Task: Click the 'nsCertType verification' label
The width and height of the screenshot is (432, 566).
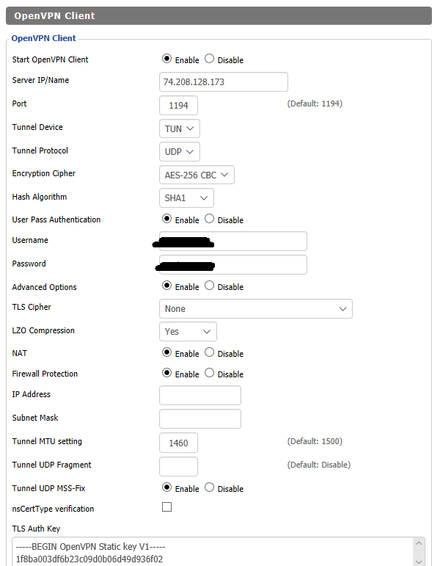Action: 53,509
